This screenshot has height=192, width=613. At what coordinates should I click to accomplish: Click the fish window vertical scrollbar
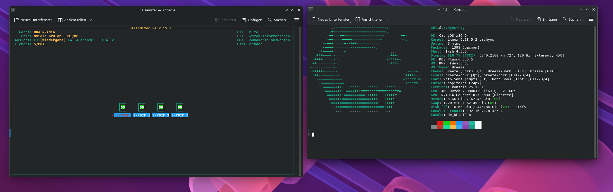(x=594, y=92)
